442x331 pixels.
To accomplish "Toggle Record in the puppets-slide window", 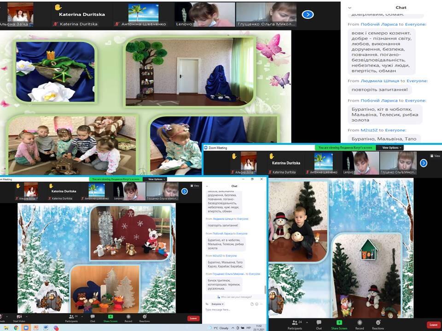I will click(128, 318).
